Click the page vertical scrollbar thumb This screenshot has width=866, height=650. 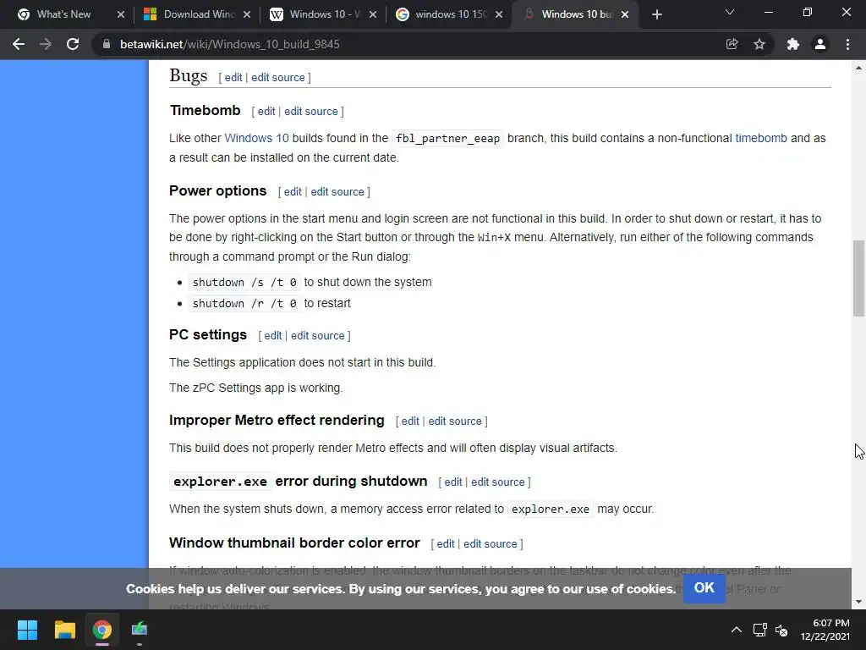coord(858,278)
